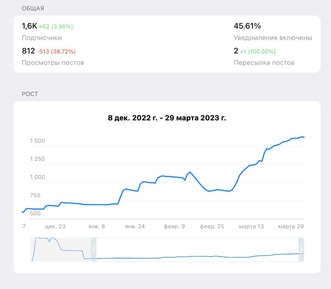
Task: Click the growth line peak near 1 500
Action: coord(301,136)
